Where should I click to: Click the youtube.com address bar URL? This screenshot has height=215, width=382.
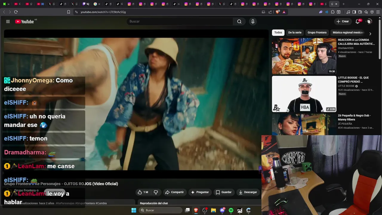click(103, 12)
